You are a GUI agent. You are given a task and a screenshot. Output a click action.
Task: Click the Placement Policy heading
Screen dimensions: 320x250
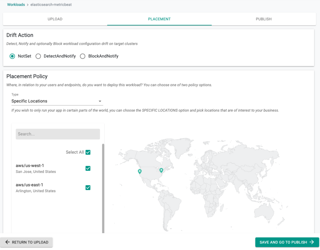coord(27,76)
